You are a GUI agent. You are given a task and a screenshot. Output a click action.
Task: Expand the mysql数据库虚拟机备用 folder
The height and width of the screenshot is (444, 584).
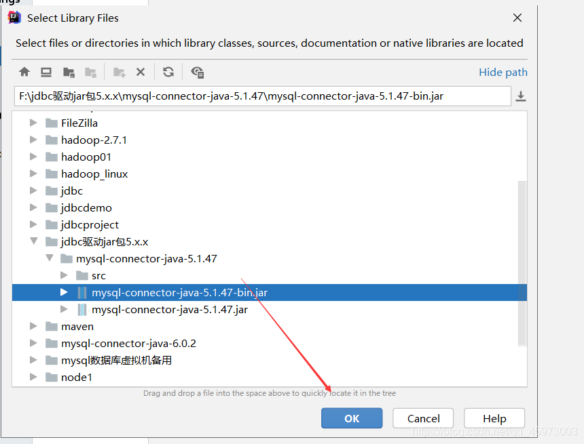pyautogui.click(x=33, y=359)
